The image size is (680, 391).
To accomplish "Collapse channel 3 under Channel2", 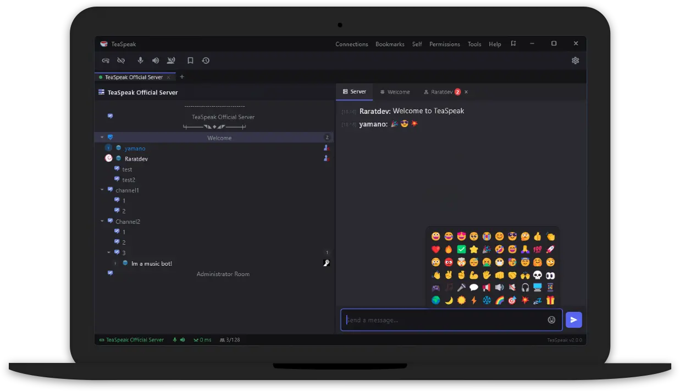I will [x=109, y=252].
